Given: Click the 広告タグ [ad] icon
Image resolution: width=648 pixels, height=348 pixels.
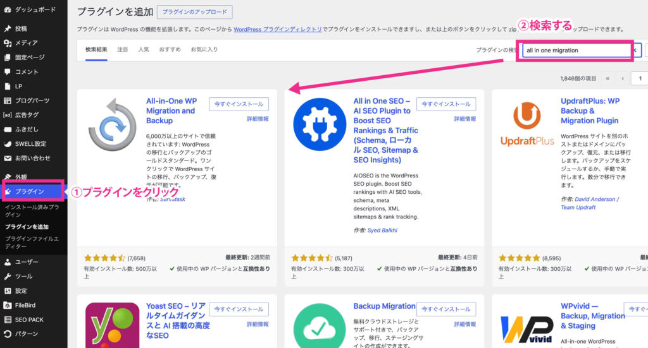Looking at the screenshot, I should (8, 115).
